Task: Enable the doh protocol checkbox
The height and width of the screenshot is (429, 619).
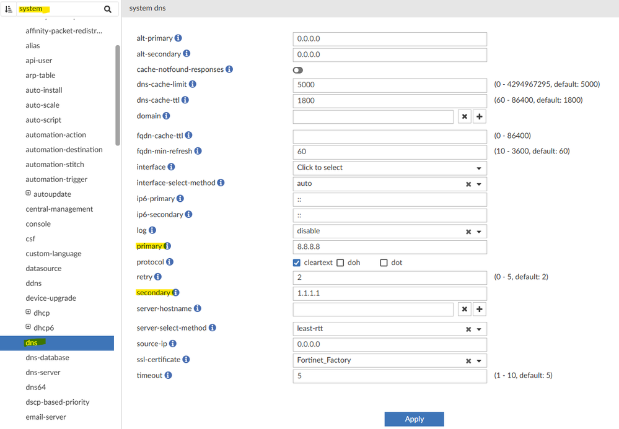Action: [x=340, y=262]
